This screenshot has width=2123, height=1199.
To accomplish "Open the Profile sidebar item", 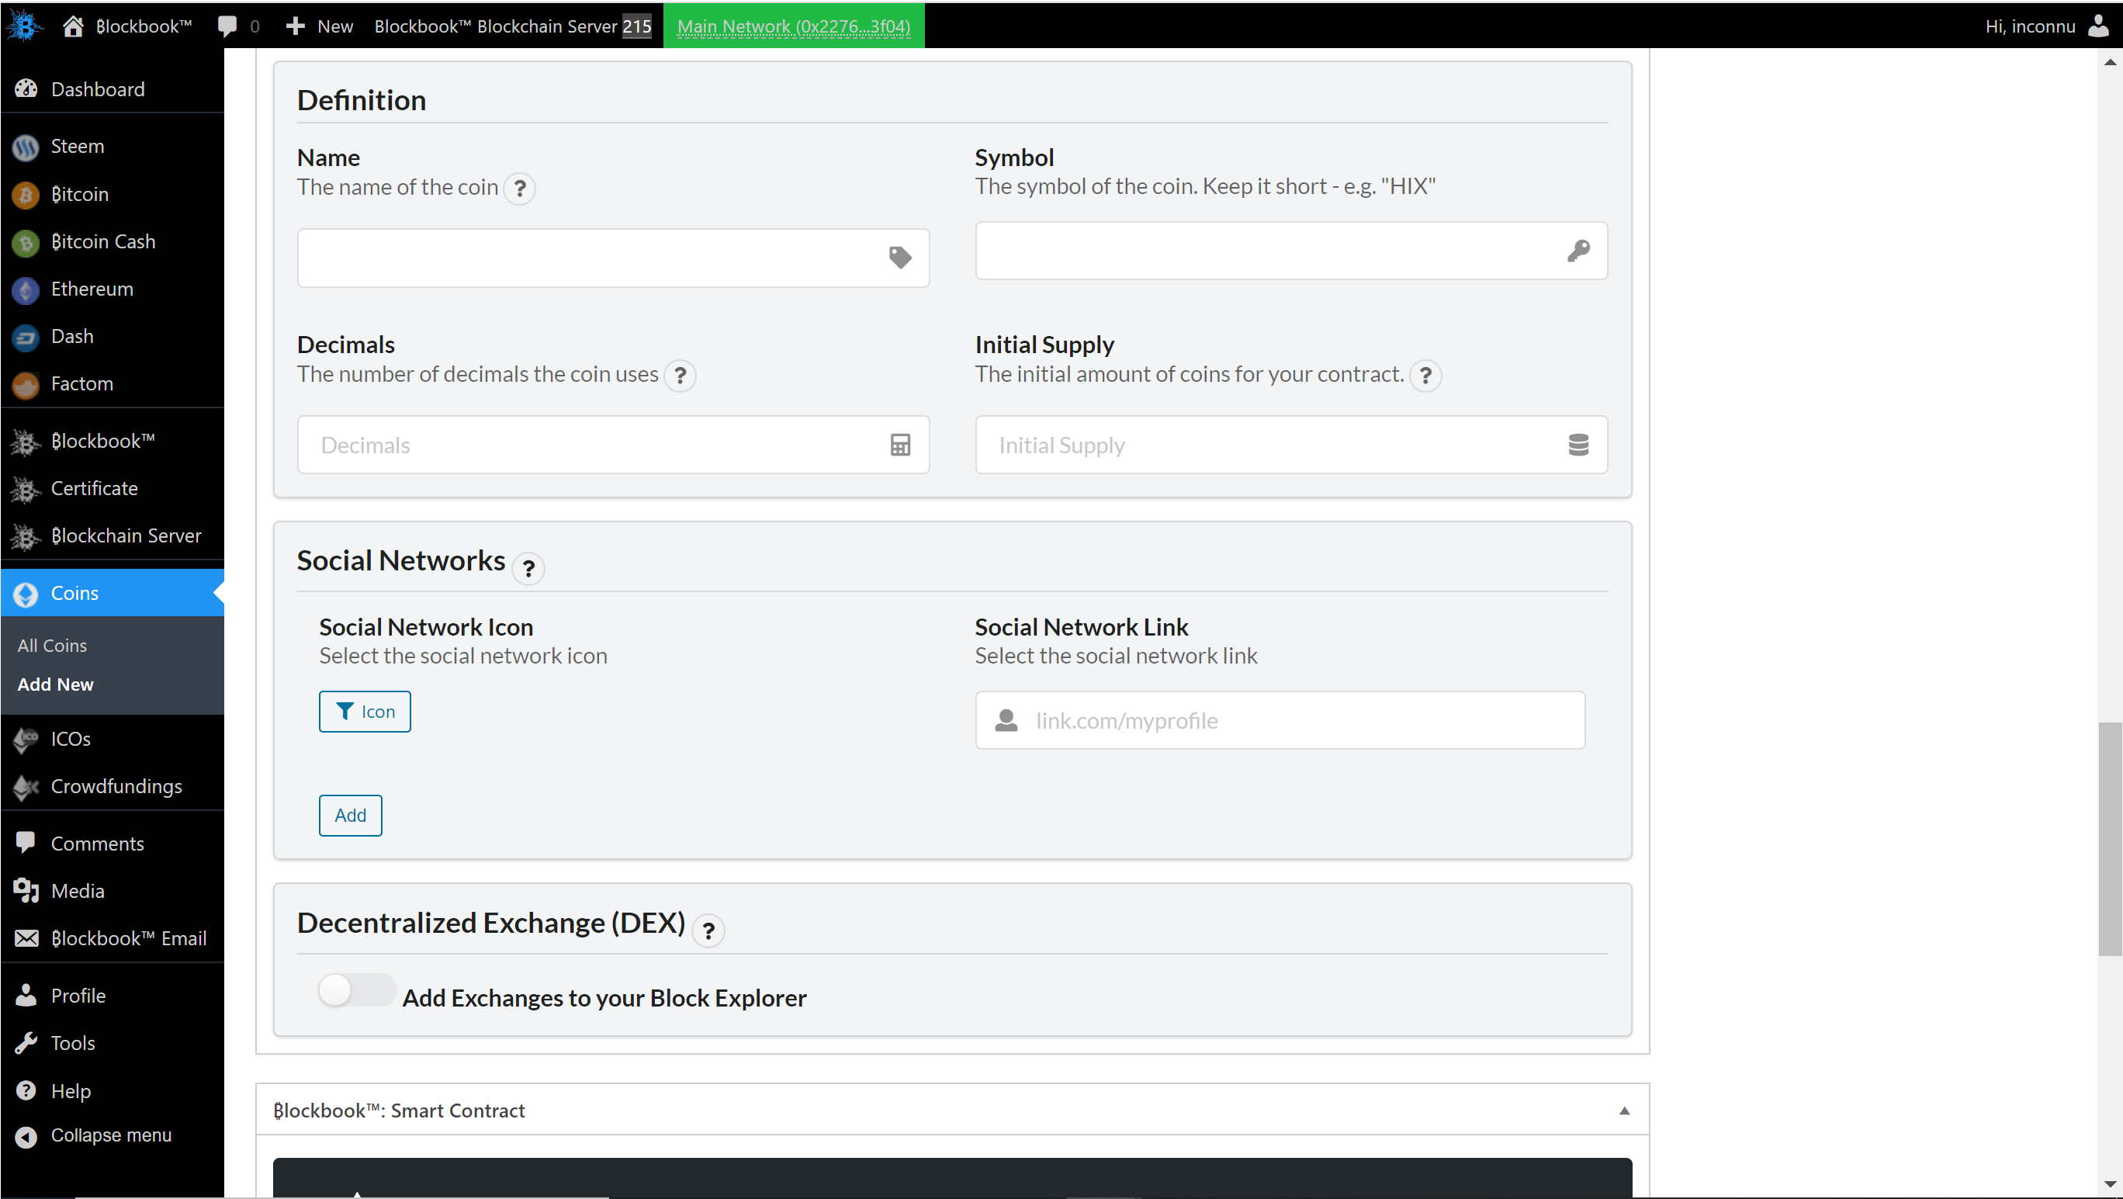I will (x=112, y=996).
